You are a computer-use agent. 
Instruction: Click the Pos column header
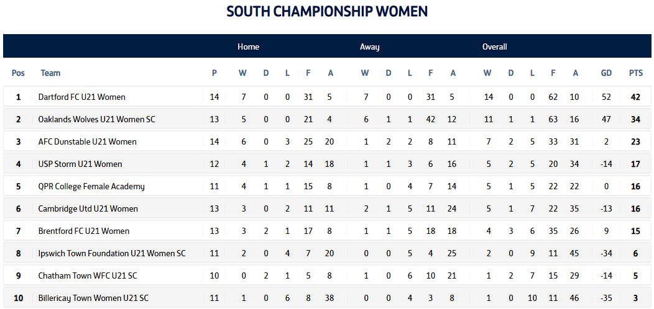(18, 73)
